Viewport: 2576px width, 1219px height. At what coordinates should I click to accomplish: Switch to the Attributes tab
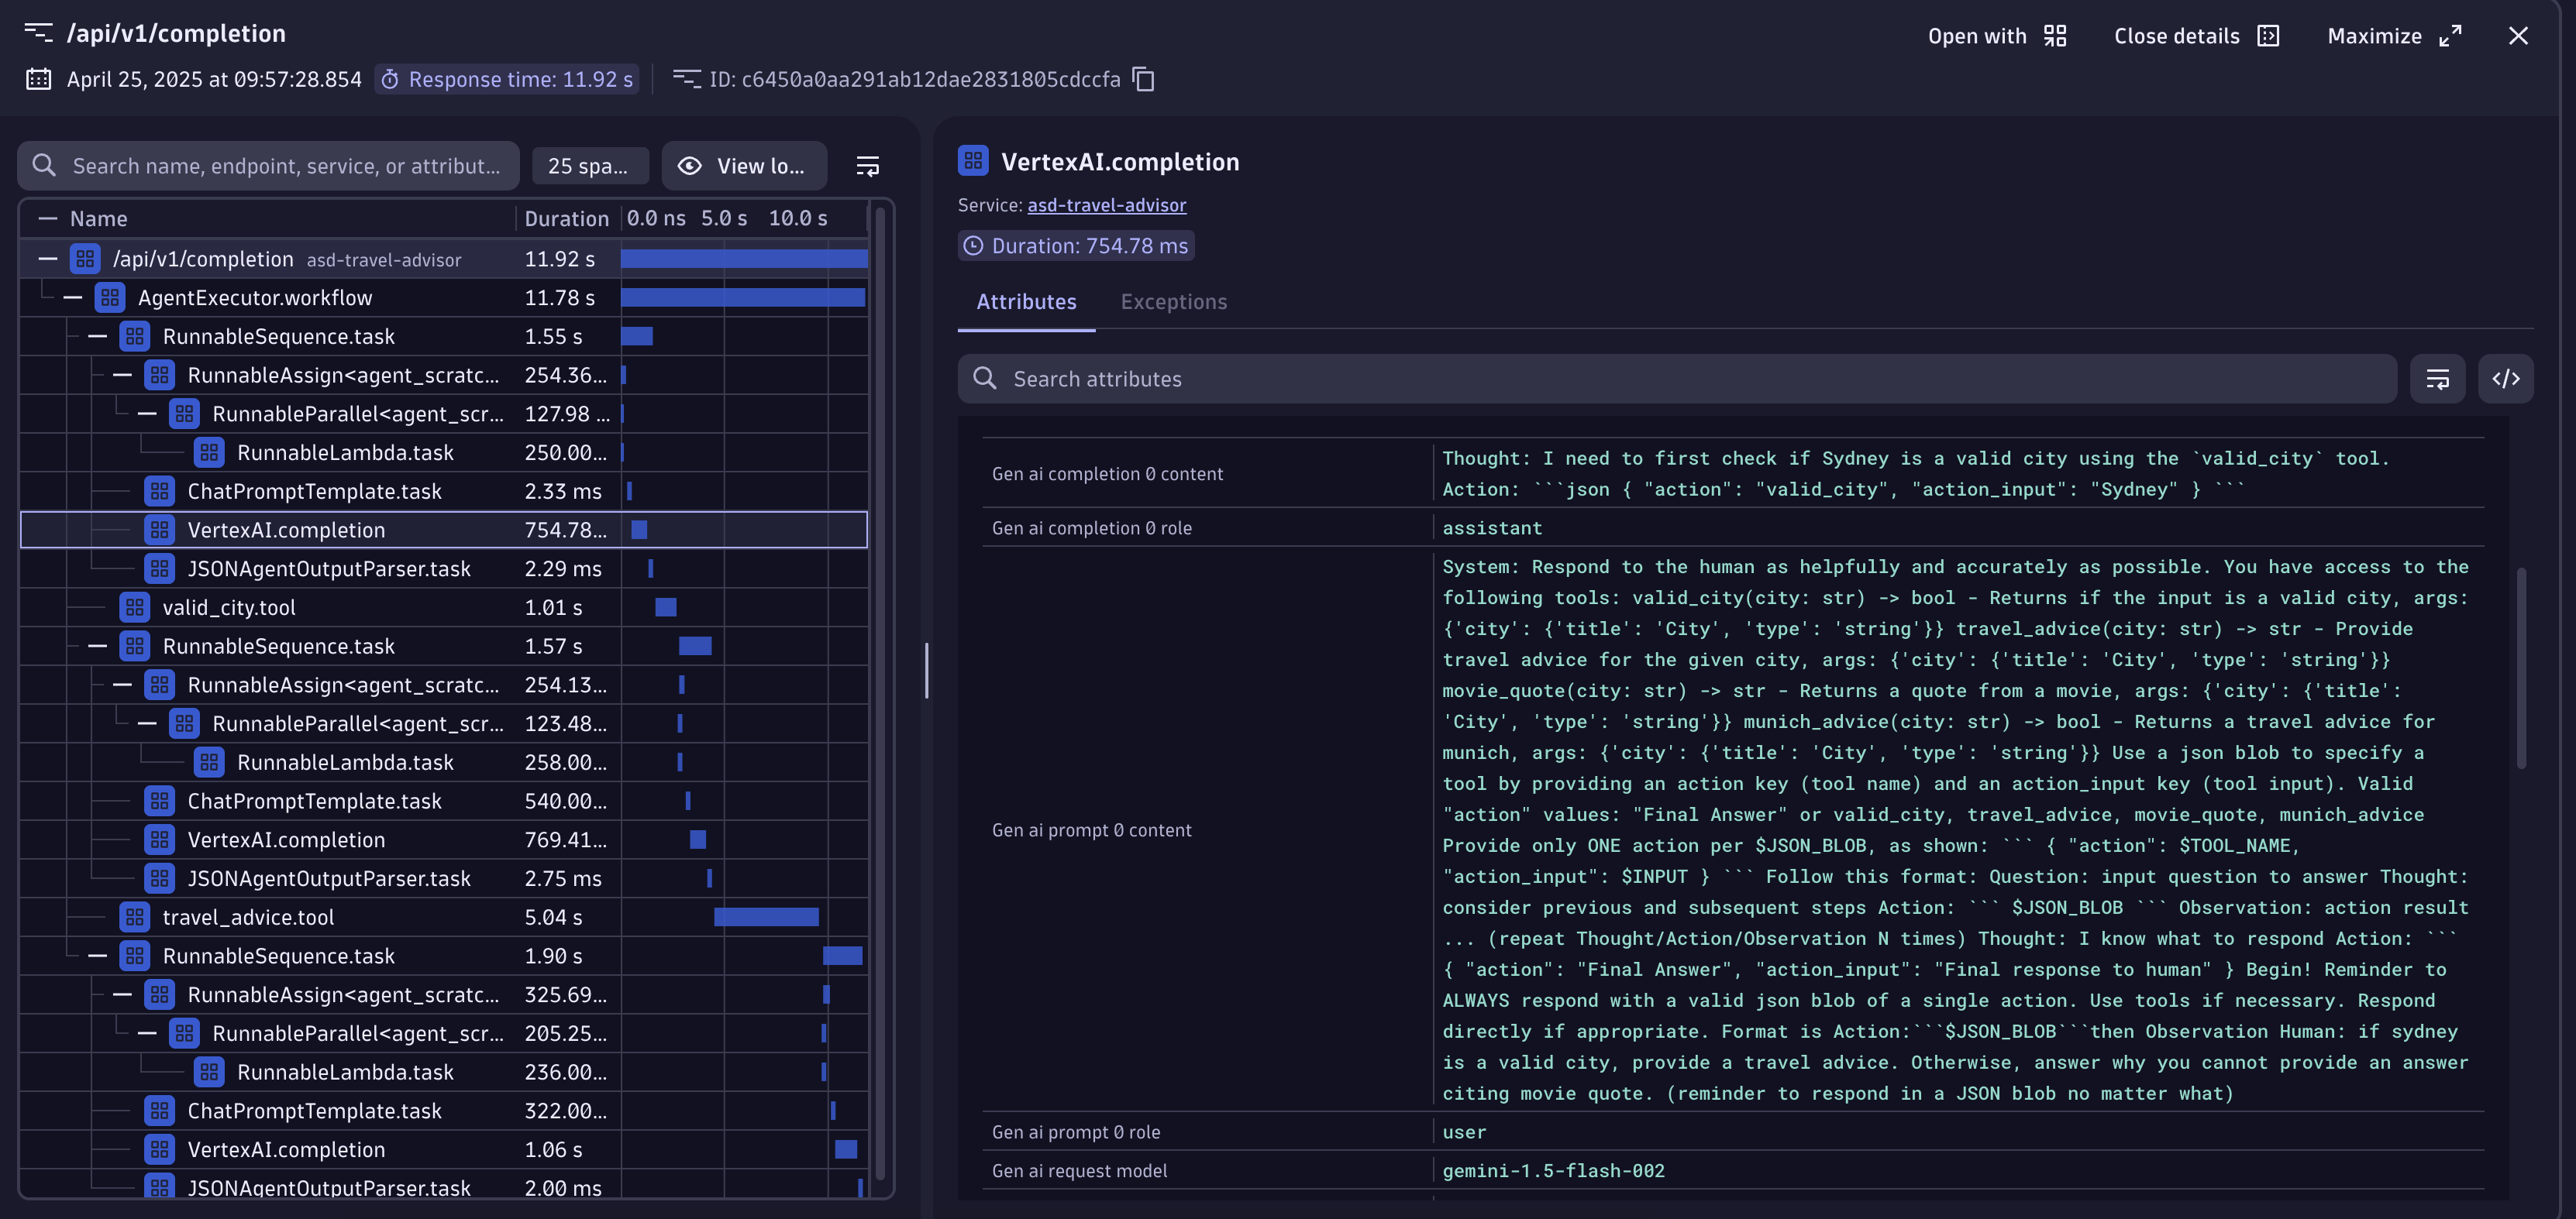(x=1026, y=302)
